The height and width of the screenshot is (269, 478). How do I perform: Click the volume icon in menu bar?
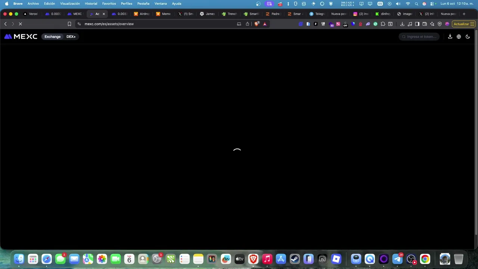(398, 4)
